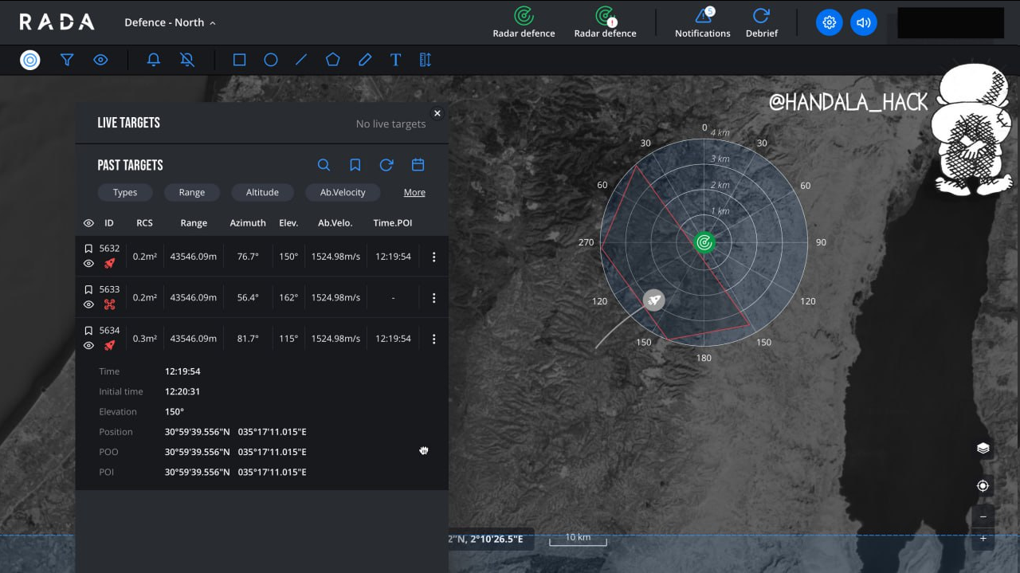Open the Notifications panel
The width and height of the screenshot is (1020, 573).
click(x=702, y=22)
